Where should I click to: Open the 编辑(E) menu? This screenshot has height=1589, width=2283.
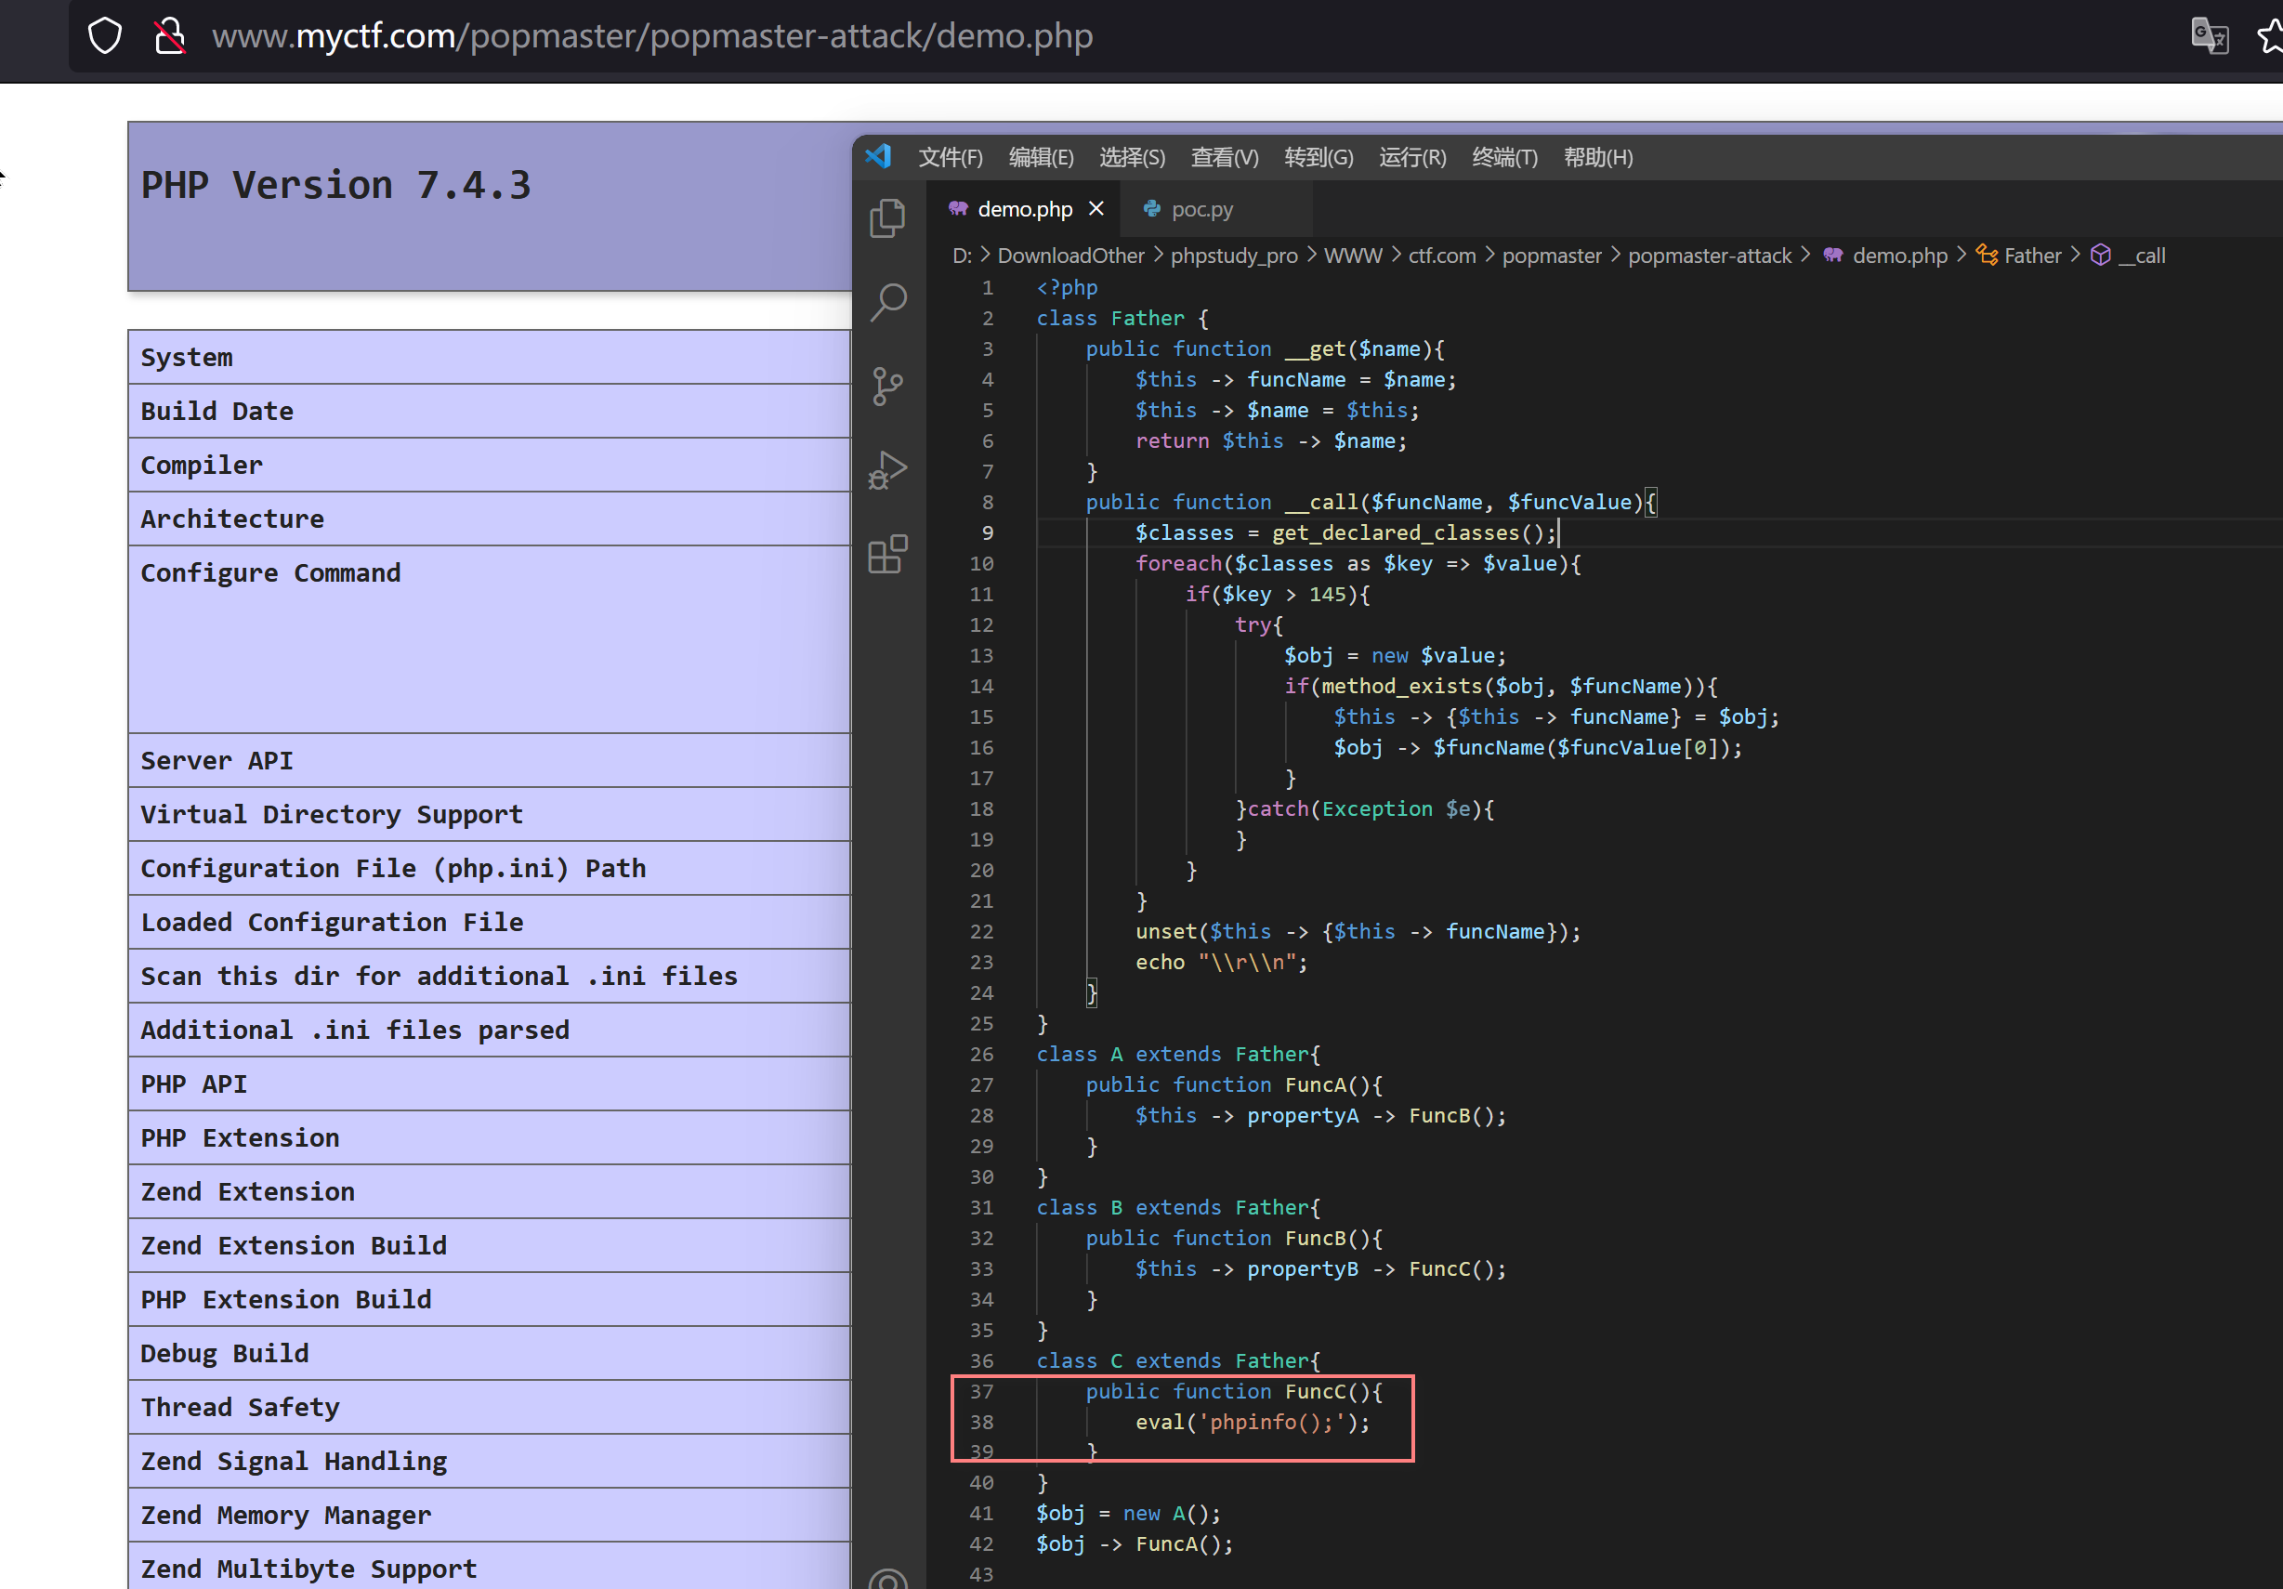[1041, 157]
